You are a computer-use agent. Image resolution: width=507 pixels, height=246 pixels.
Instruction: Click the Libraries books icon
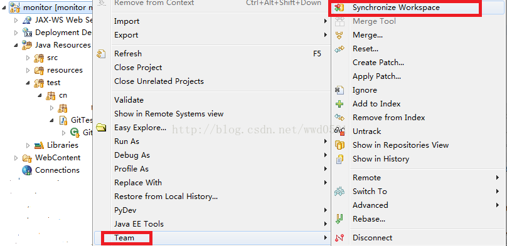tap(39, 145)
